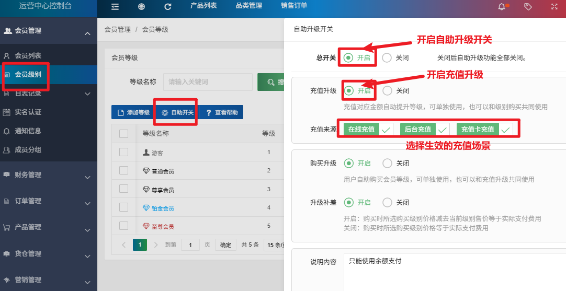
Task: Toggle the 后台充值 source checkbox
Action: (425, 129)
